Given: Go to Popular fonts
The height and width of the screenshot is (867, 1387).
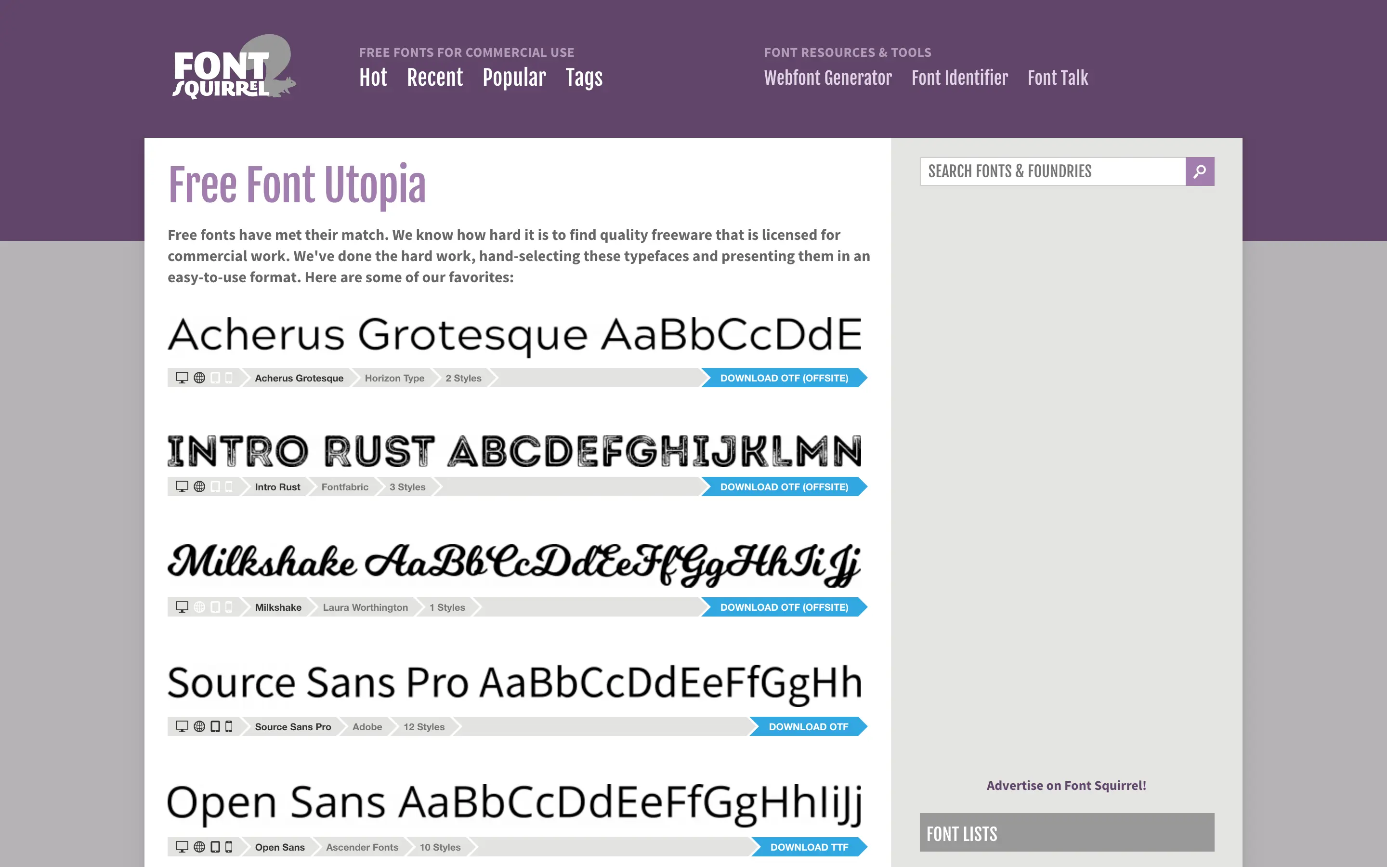Looking at the screenshot, I should tap(514, 78).
